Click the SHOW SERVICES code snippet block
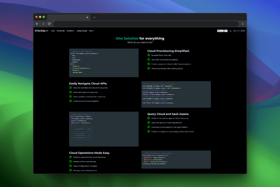The width and height of the screenshot is (280, 187). (x=176, y=94)
